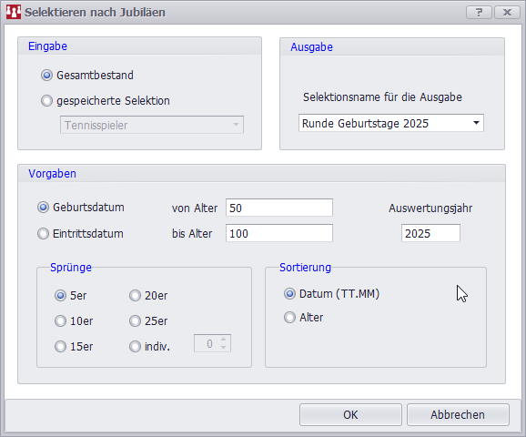The image size is (526, 437).
Task: Sort by Alter
Action: tap(289, 318)
